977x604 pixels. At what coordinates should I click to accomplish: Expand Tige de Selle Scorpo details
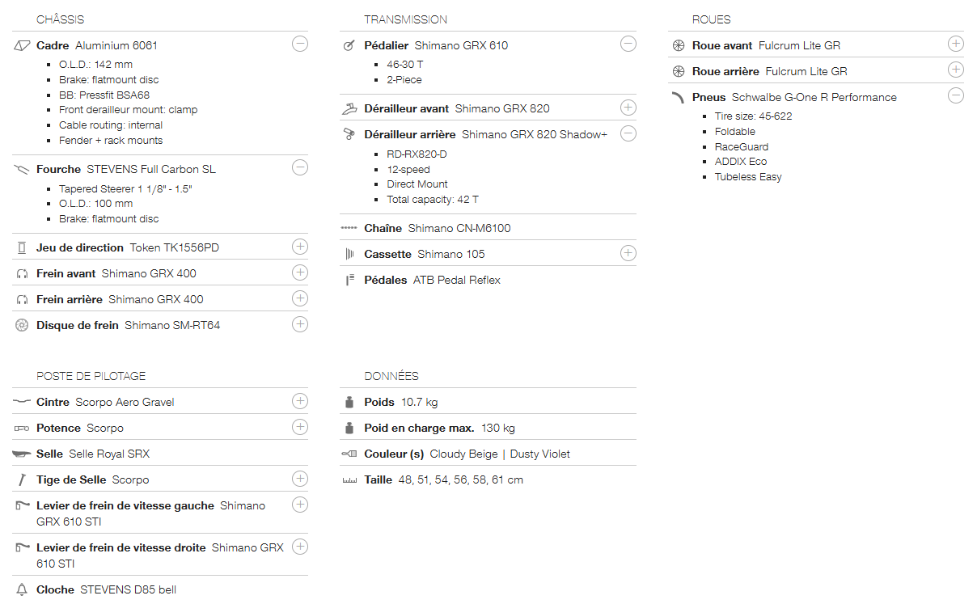[x=299, y=478]
